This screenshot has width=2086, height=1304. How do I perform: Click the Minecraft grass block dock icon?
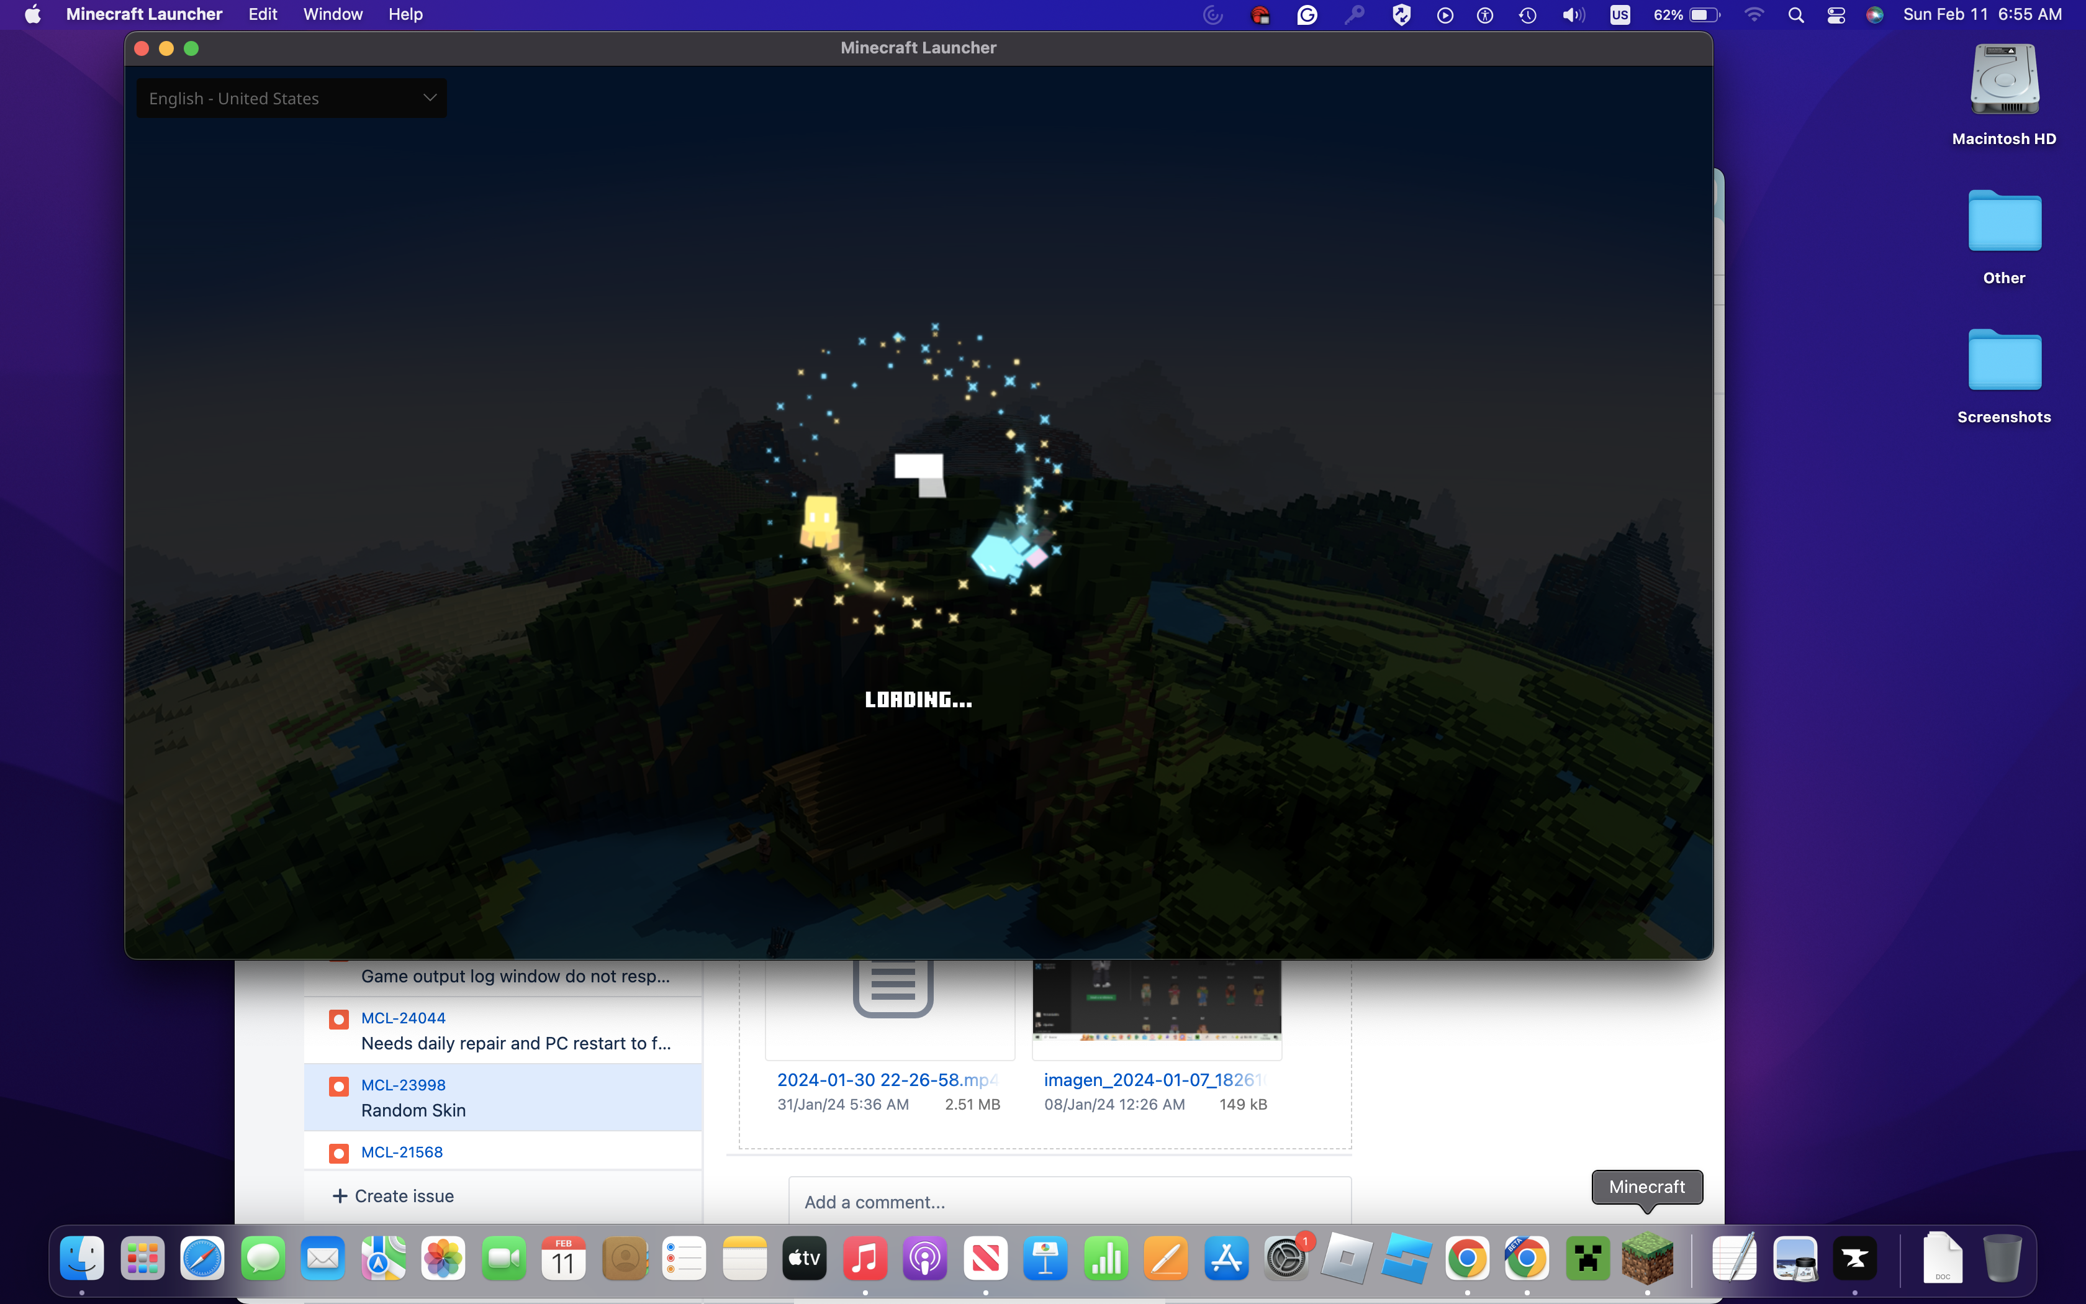[x=1646, y=1258]
